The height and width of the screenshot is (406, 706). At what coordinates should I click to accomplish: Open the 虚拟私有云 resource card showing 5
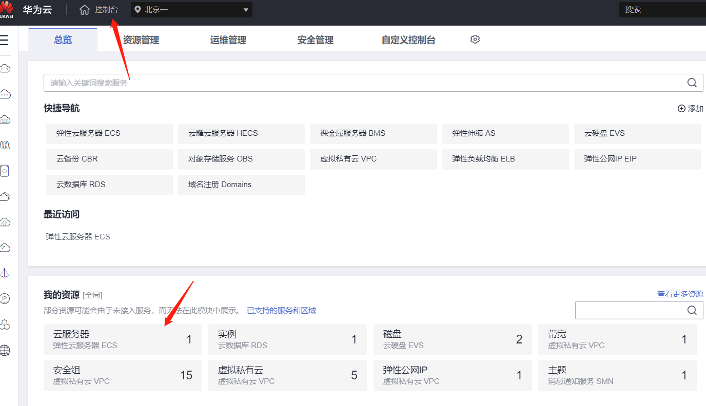(x=288, y=375)
